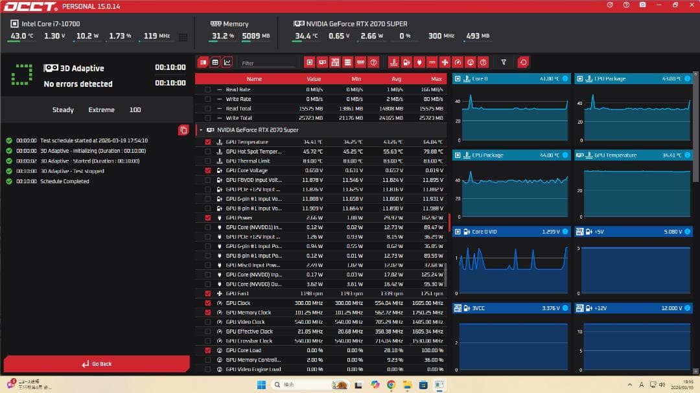This screenshot has width=700, height=393.
Task: Click the Go Back button
Action: (x=97, y=364)
